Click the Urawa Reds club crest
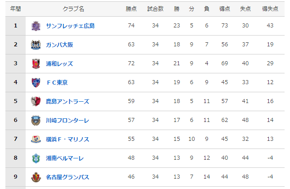The height and width of the screenshot is (189, 290). point(36,64)
